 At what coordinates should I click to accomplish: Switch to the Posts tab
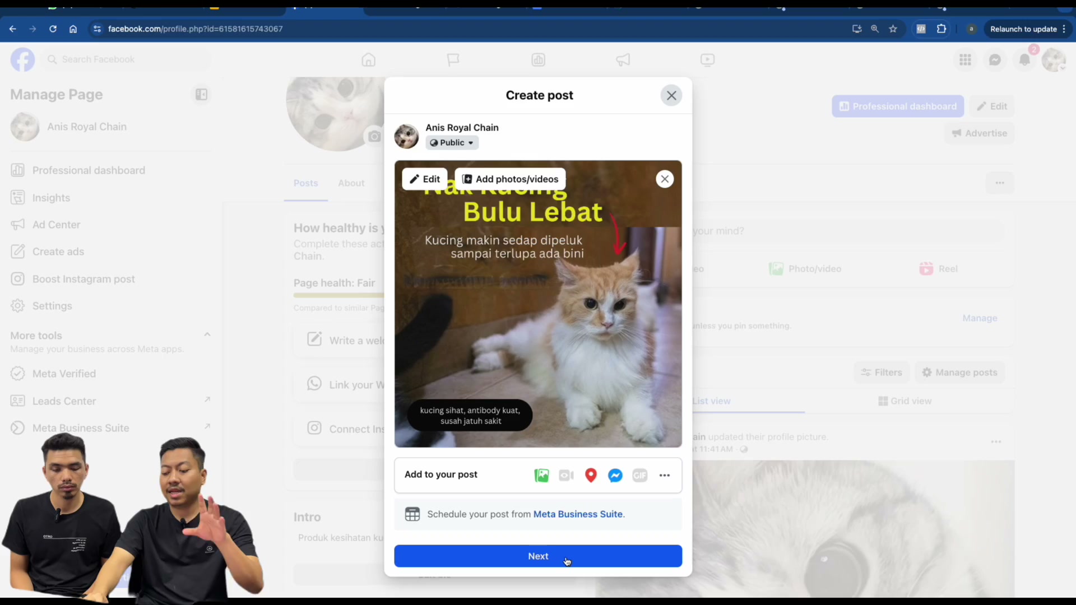[x=305, y=183]
